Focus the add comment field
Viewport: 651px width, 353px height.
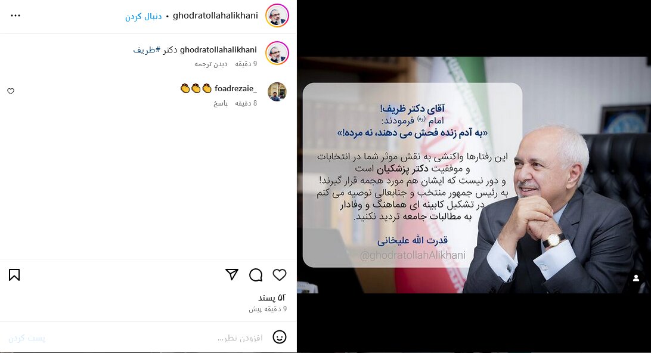(x=158, y=337)
